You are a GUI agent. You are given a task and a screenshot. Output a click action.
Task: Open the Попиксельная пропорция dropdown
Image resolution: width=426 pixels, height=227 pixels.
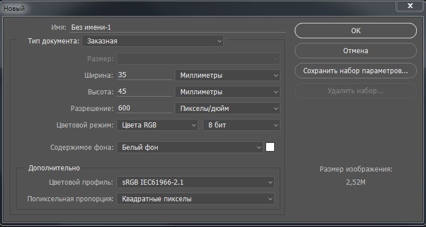tap(196, 198)
